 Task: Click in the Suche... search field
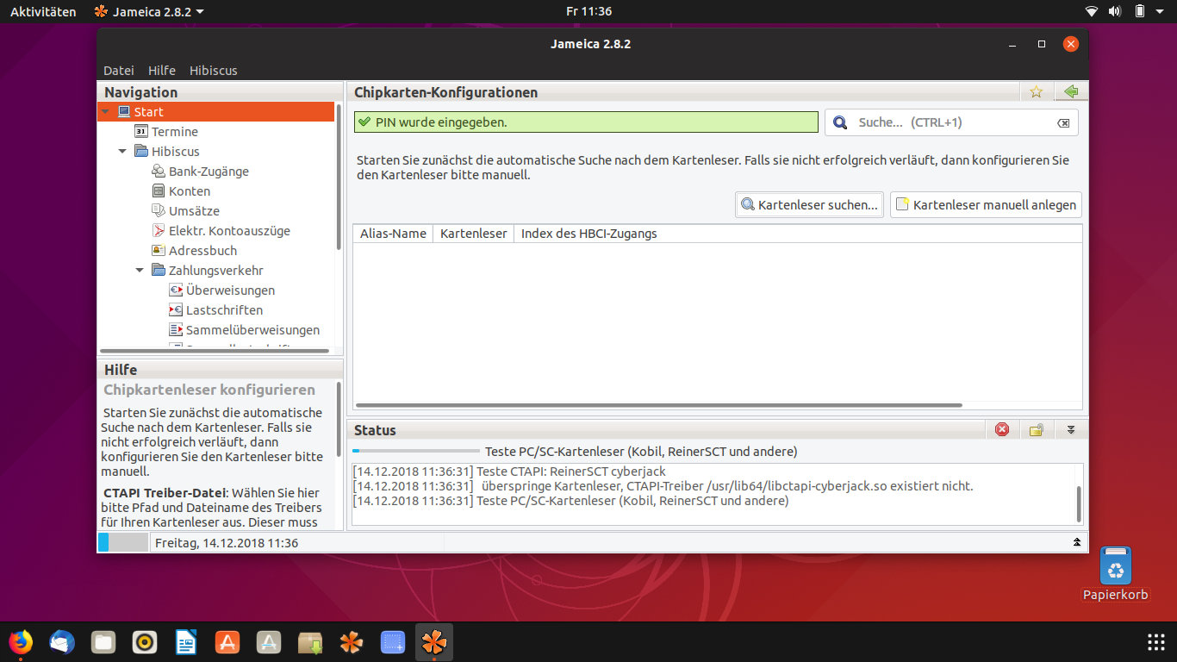click(x=952, y=122)
